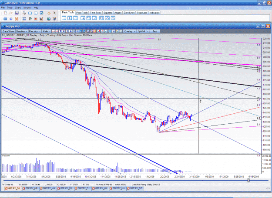The image size is (272, 198).
Task: Open the Duration dropdown
Action: pos(22,31)
